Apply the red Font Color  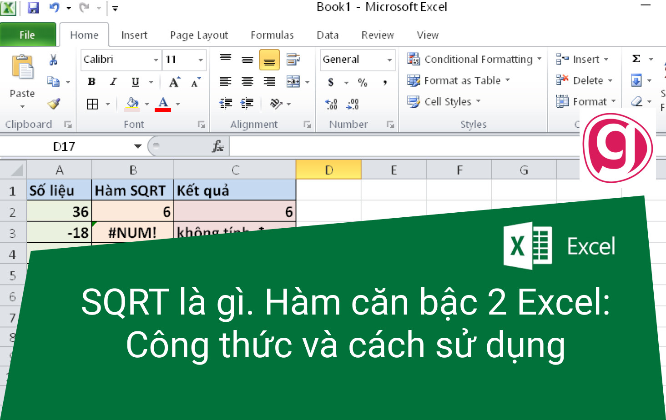[x=163, y=104]
